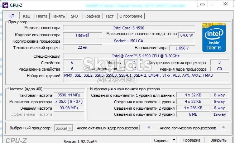Click L1 data cache 8-way value

pos(219,95)
